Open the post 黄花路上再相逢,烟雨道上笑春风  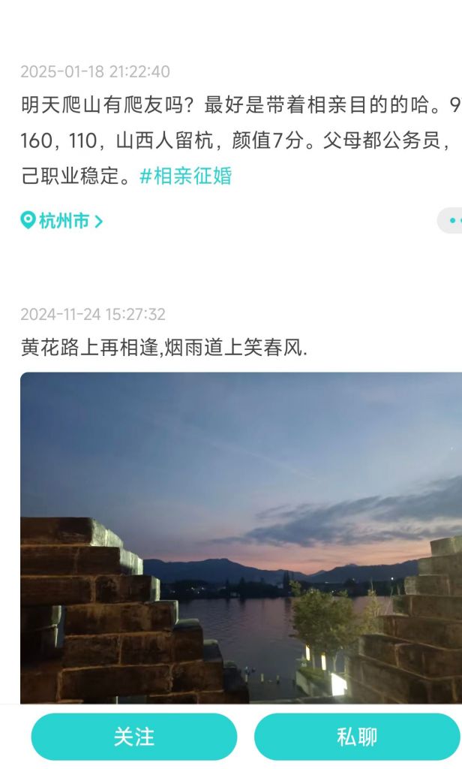point(164,347)
